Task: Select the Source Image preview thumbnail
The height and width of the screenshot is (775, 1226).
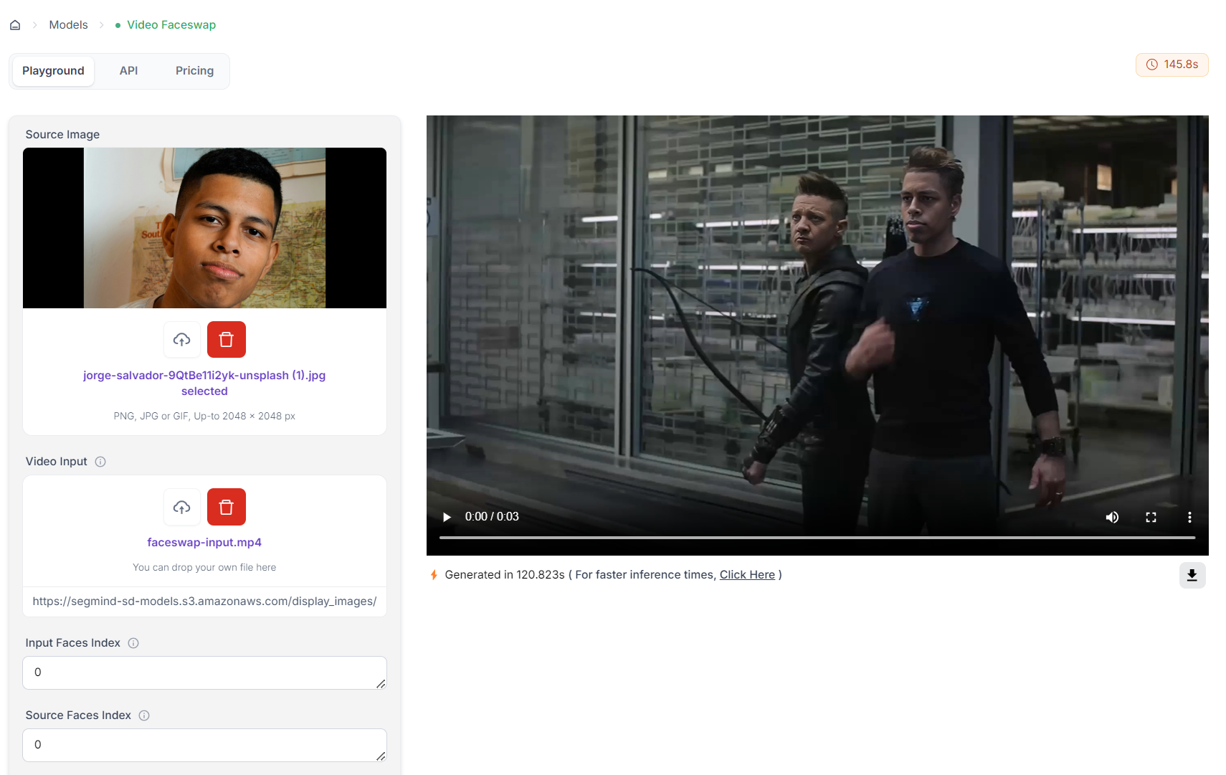Action: [204, 228]
